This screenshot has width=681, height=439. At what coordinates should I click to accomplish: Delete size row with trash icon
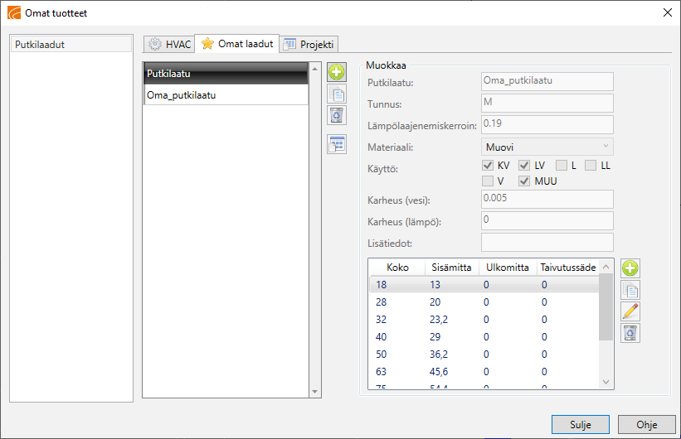coord(630,332)
